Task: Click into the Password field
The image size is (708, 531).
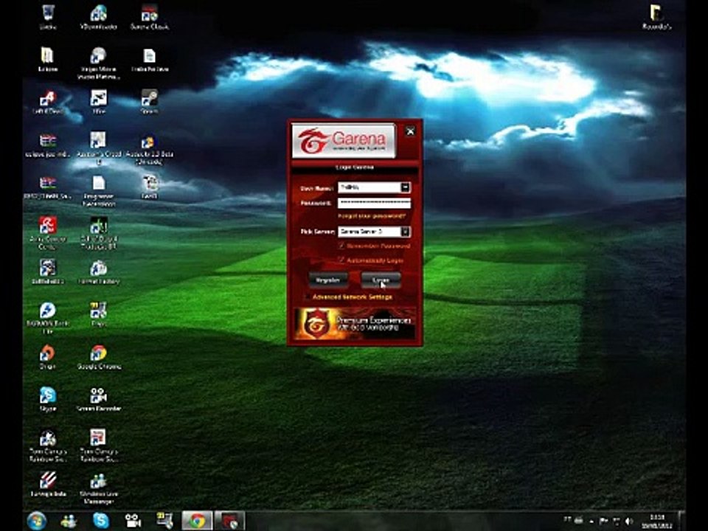Action: [374, 203]
